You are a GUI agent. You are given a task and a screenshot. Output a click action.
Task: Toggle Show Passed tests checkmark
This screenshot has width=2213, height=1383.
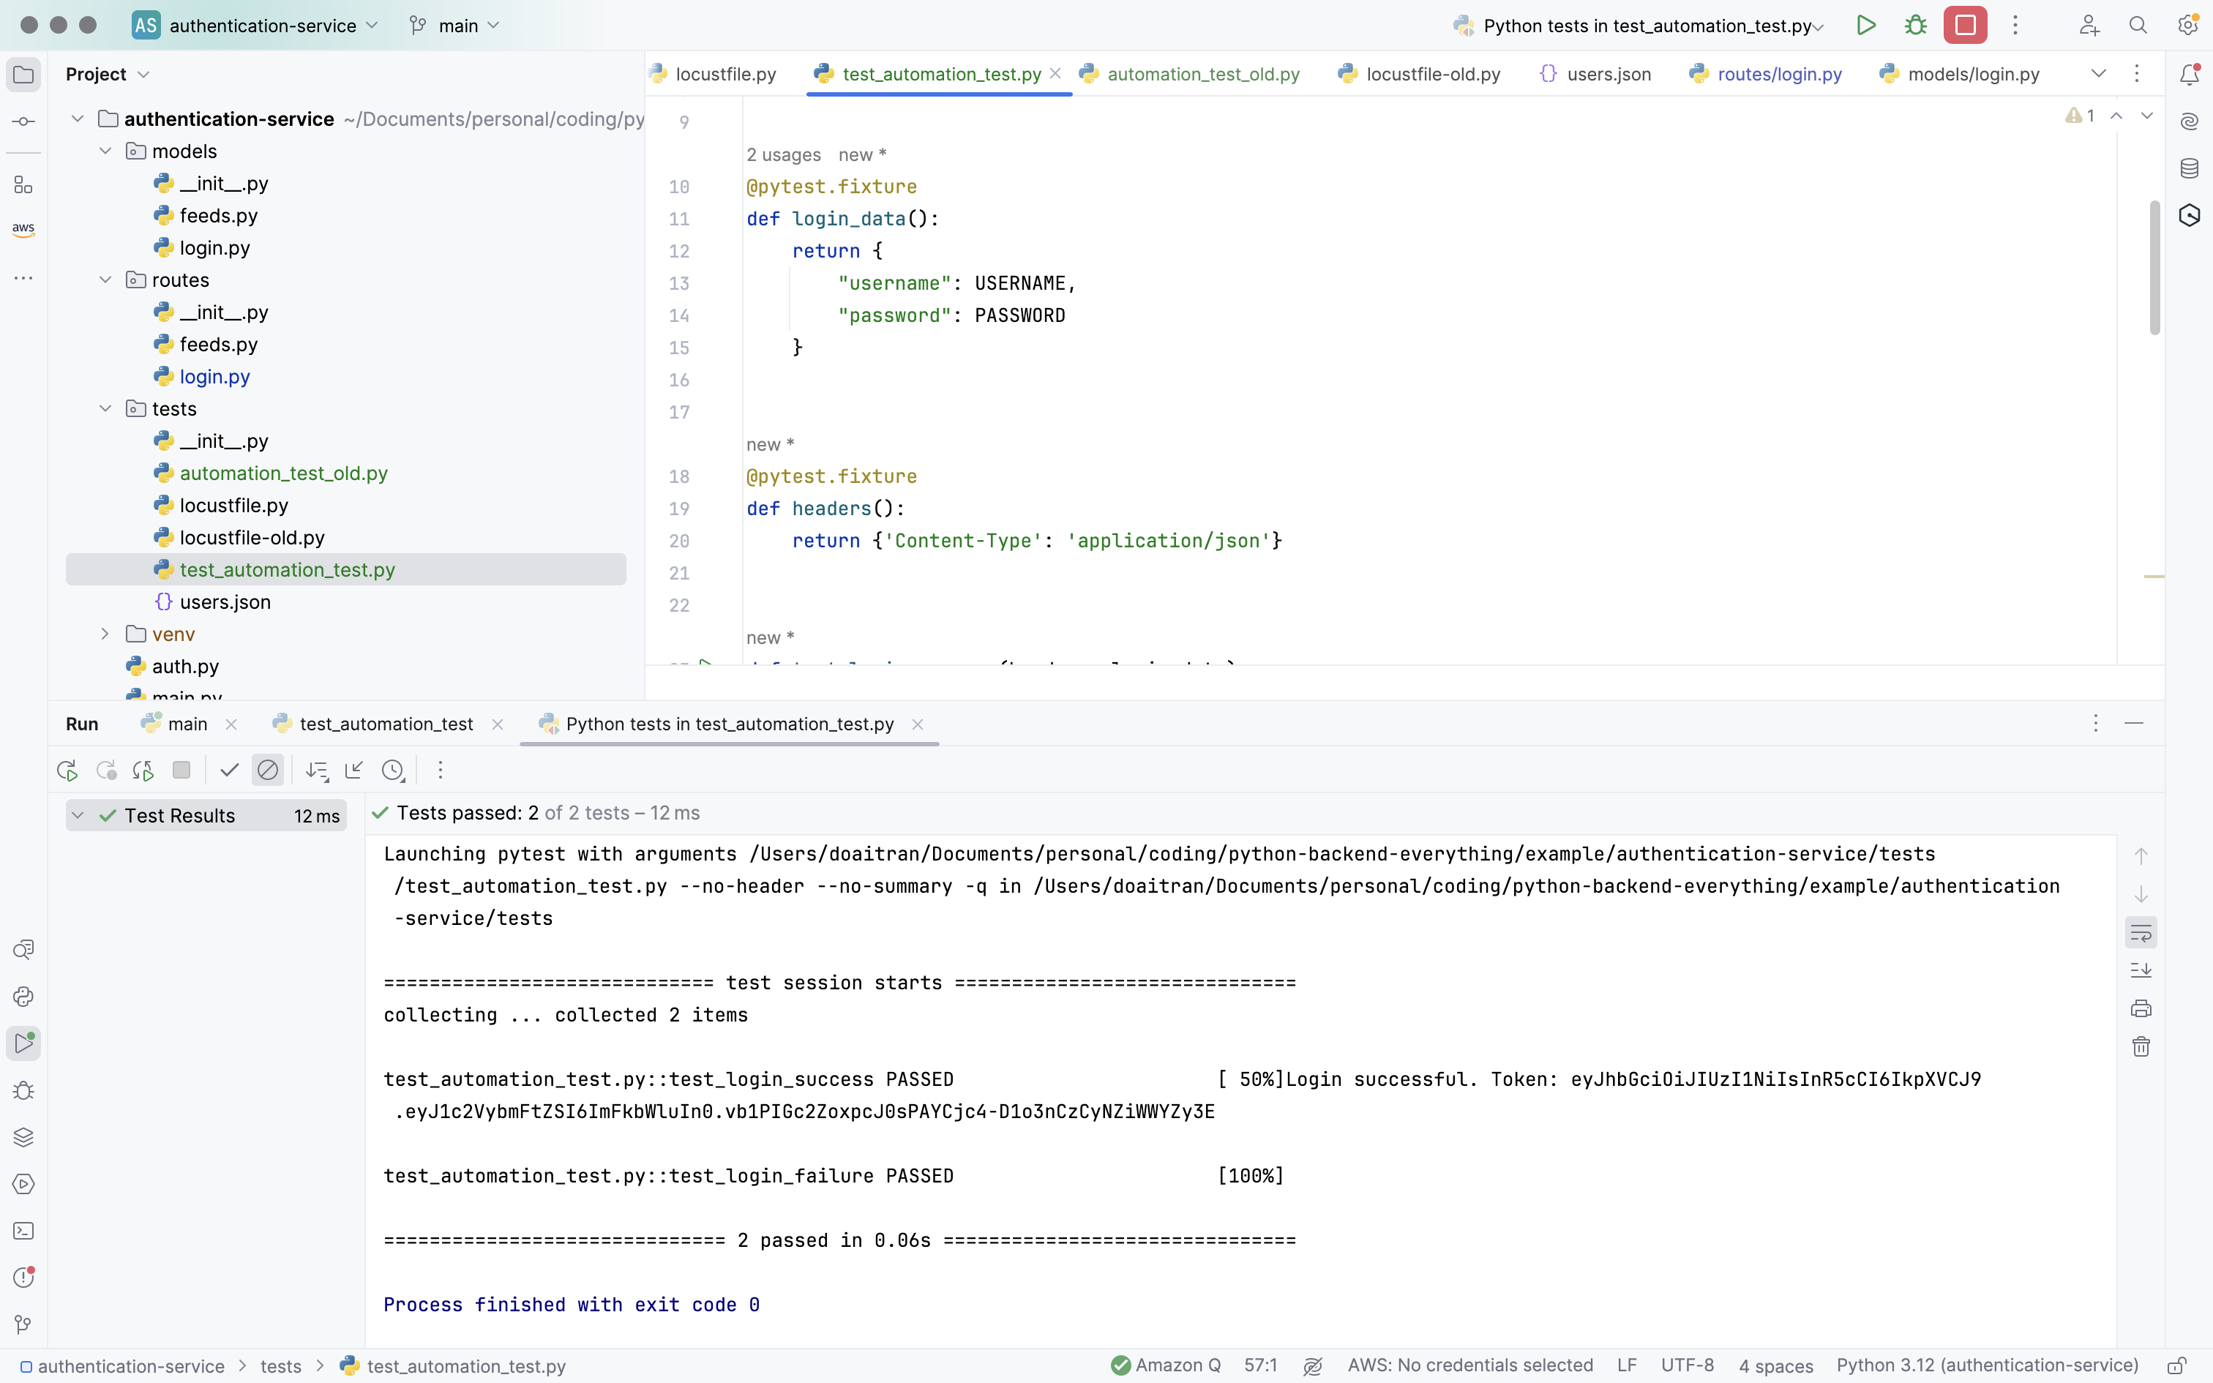click(x=230, y=770)
